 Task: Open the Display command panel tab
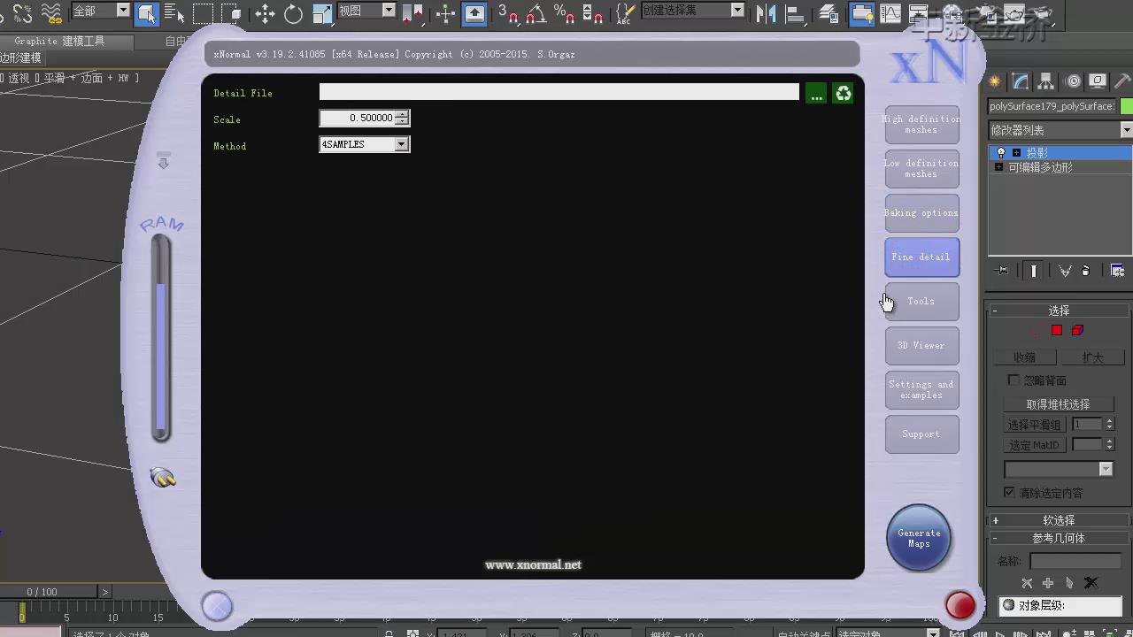point(1098,81)
